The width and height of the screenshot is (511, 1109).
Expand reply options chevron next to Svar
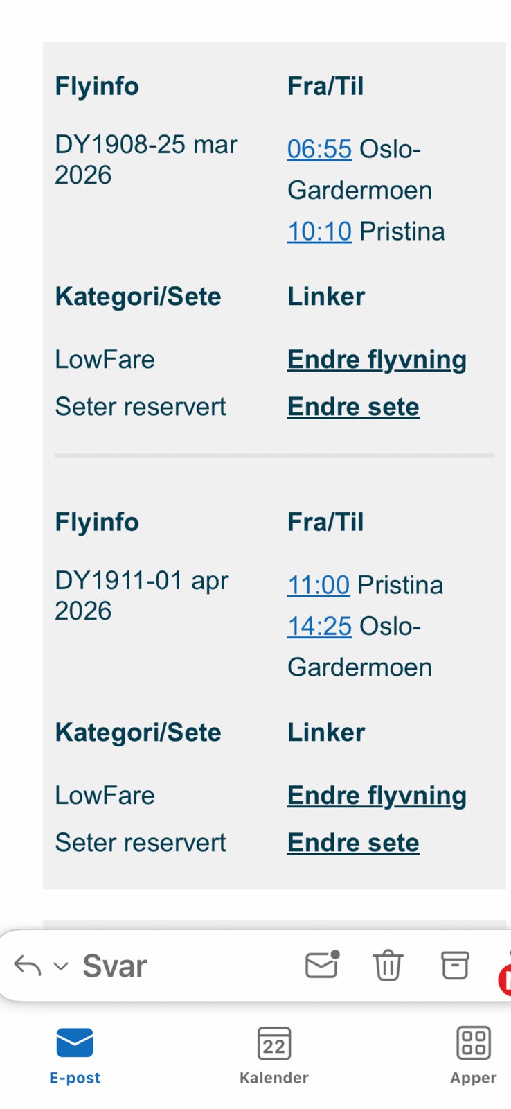tap(61, 966)
